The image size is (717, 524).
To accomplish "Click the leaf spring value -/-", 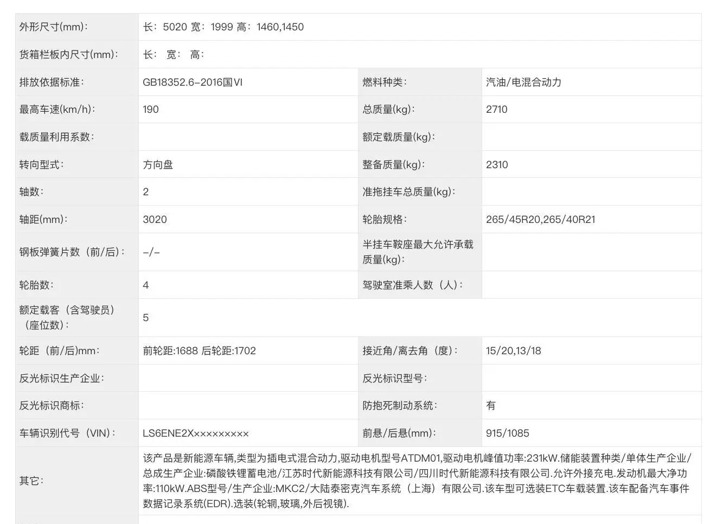I will pyautogui.click(x=151, y=252).
